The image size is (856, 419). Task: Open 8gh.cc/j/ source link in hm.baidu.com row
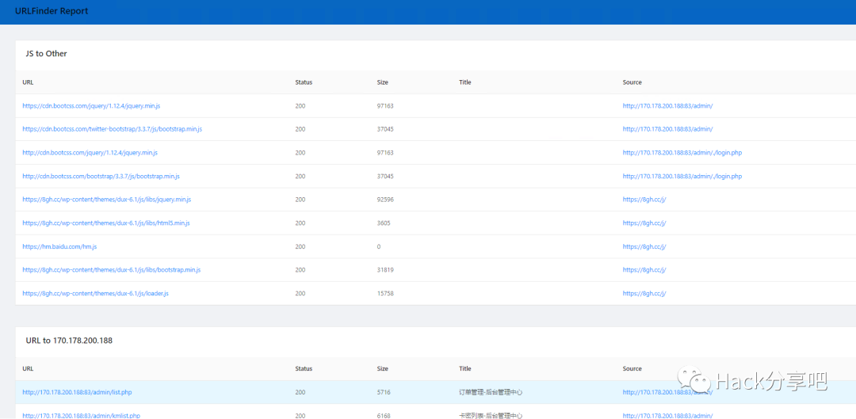click(x=644, y=246)
